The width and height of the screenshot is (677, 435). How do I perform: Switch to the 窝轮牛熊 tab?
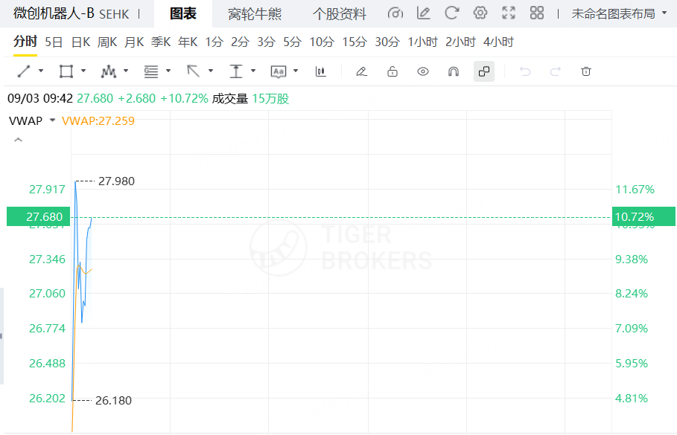(255, 14)
